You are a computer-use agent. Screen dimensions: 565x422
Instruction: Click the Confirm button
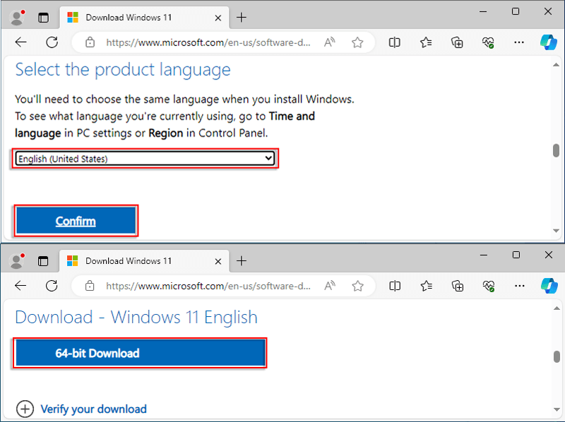pyautogui.click(x=76, y=221)
